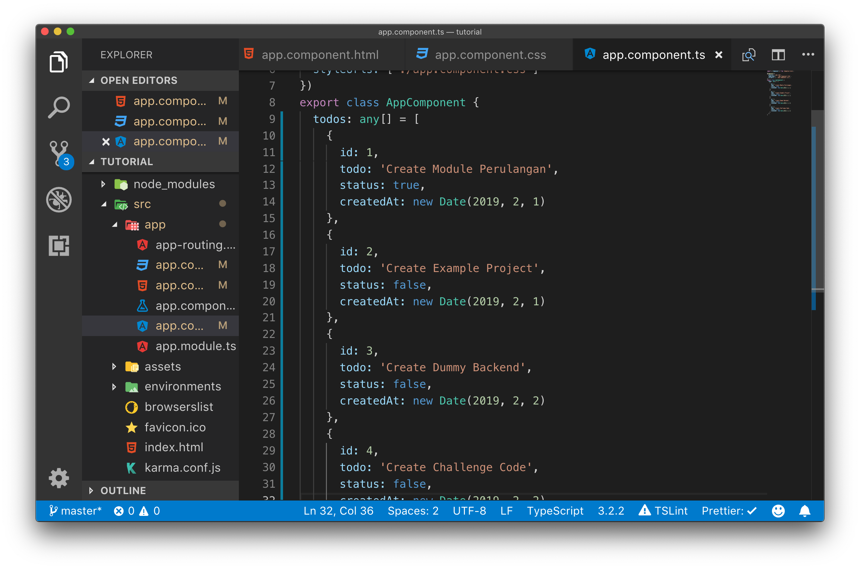Click the TSLint warning status item
The image size is (860, 569).
coord(663,511)
